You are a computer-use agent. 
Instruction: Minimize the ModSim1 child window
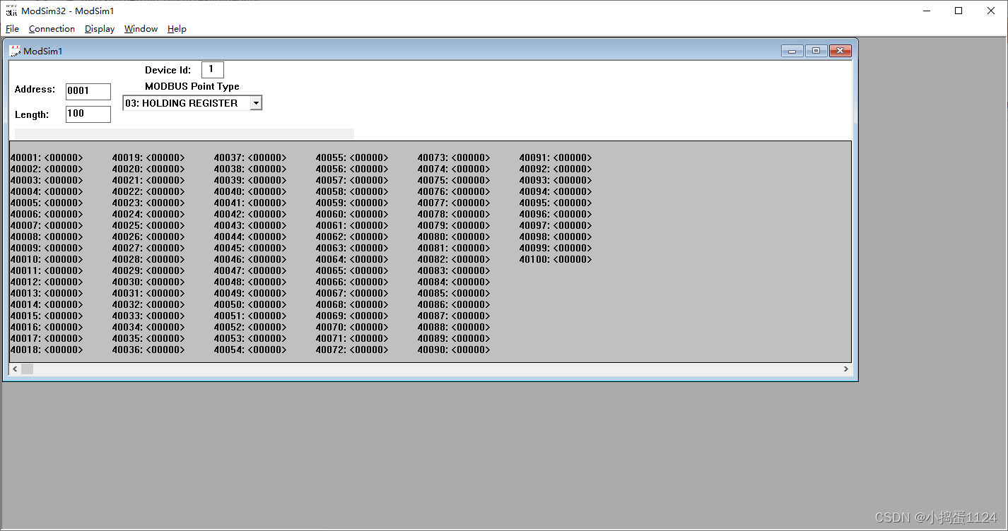[x=792, y=50]
